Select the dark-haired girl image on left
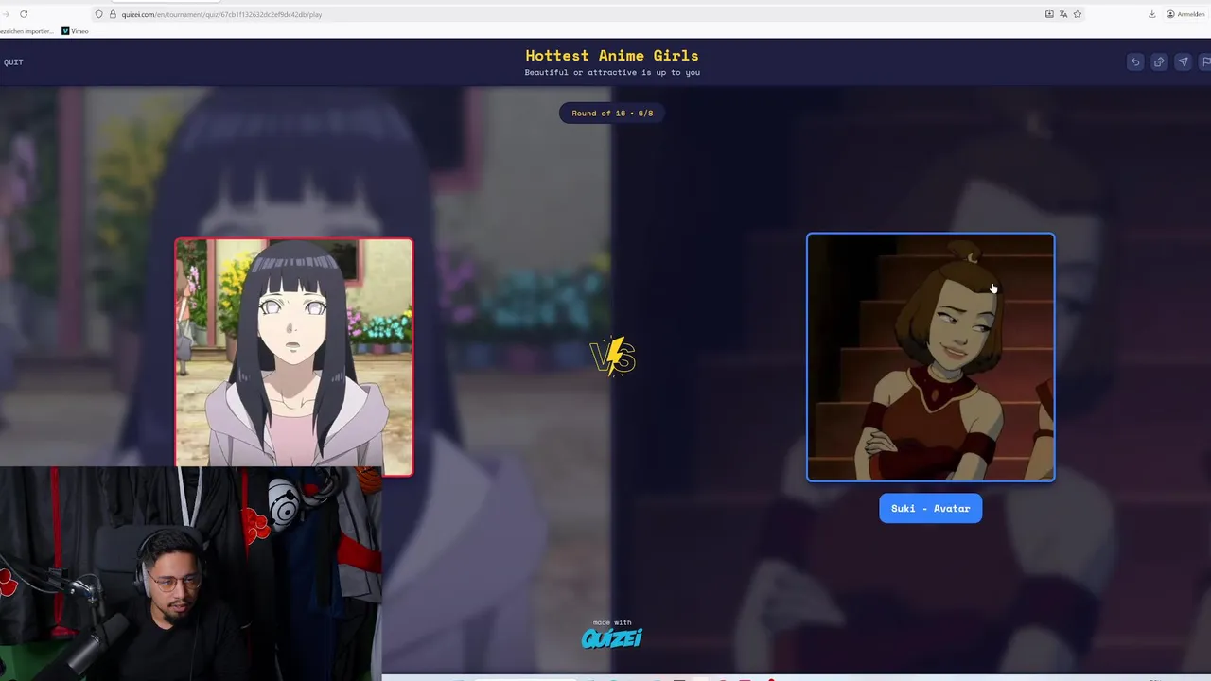Screen dimensions: 1211x681 (294, 357)
